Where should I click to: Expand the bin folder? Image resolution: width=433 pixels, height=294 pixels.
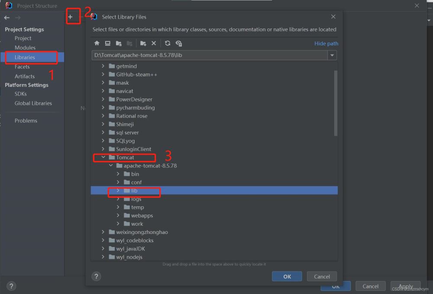click(118, 174)
